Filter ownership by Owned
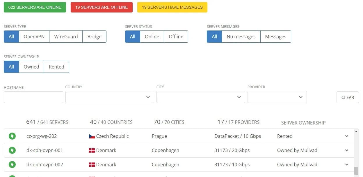Screen dimensions: 363x177 31,67
